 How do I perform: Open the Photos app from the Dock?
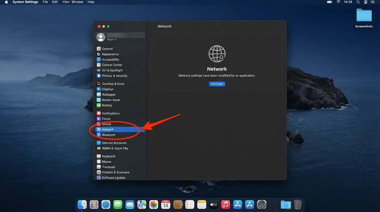click(x=154, y=205)
